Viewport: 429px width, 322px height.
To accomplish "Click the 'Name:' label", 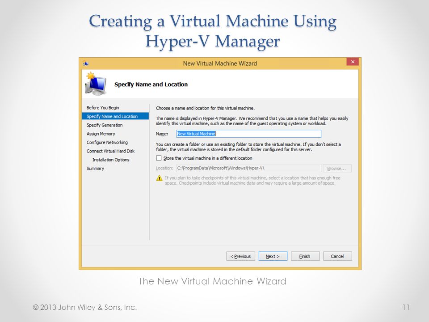I will pos(162,134).
